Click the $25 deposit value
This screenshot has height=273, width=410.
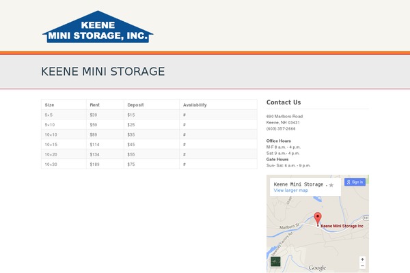tap(131, 125)
